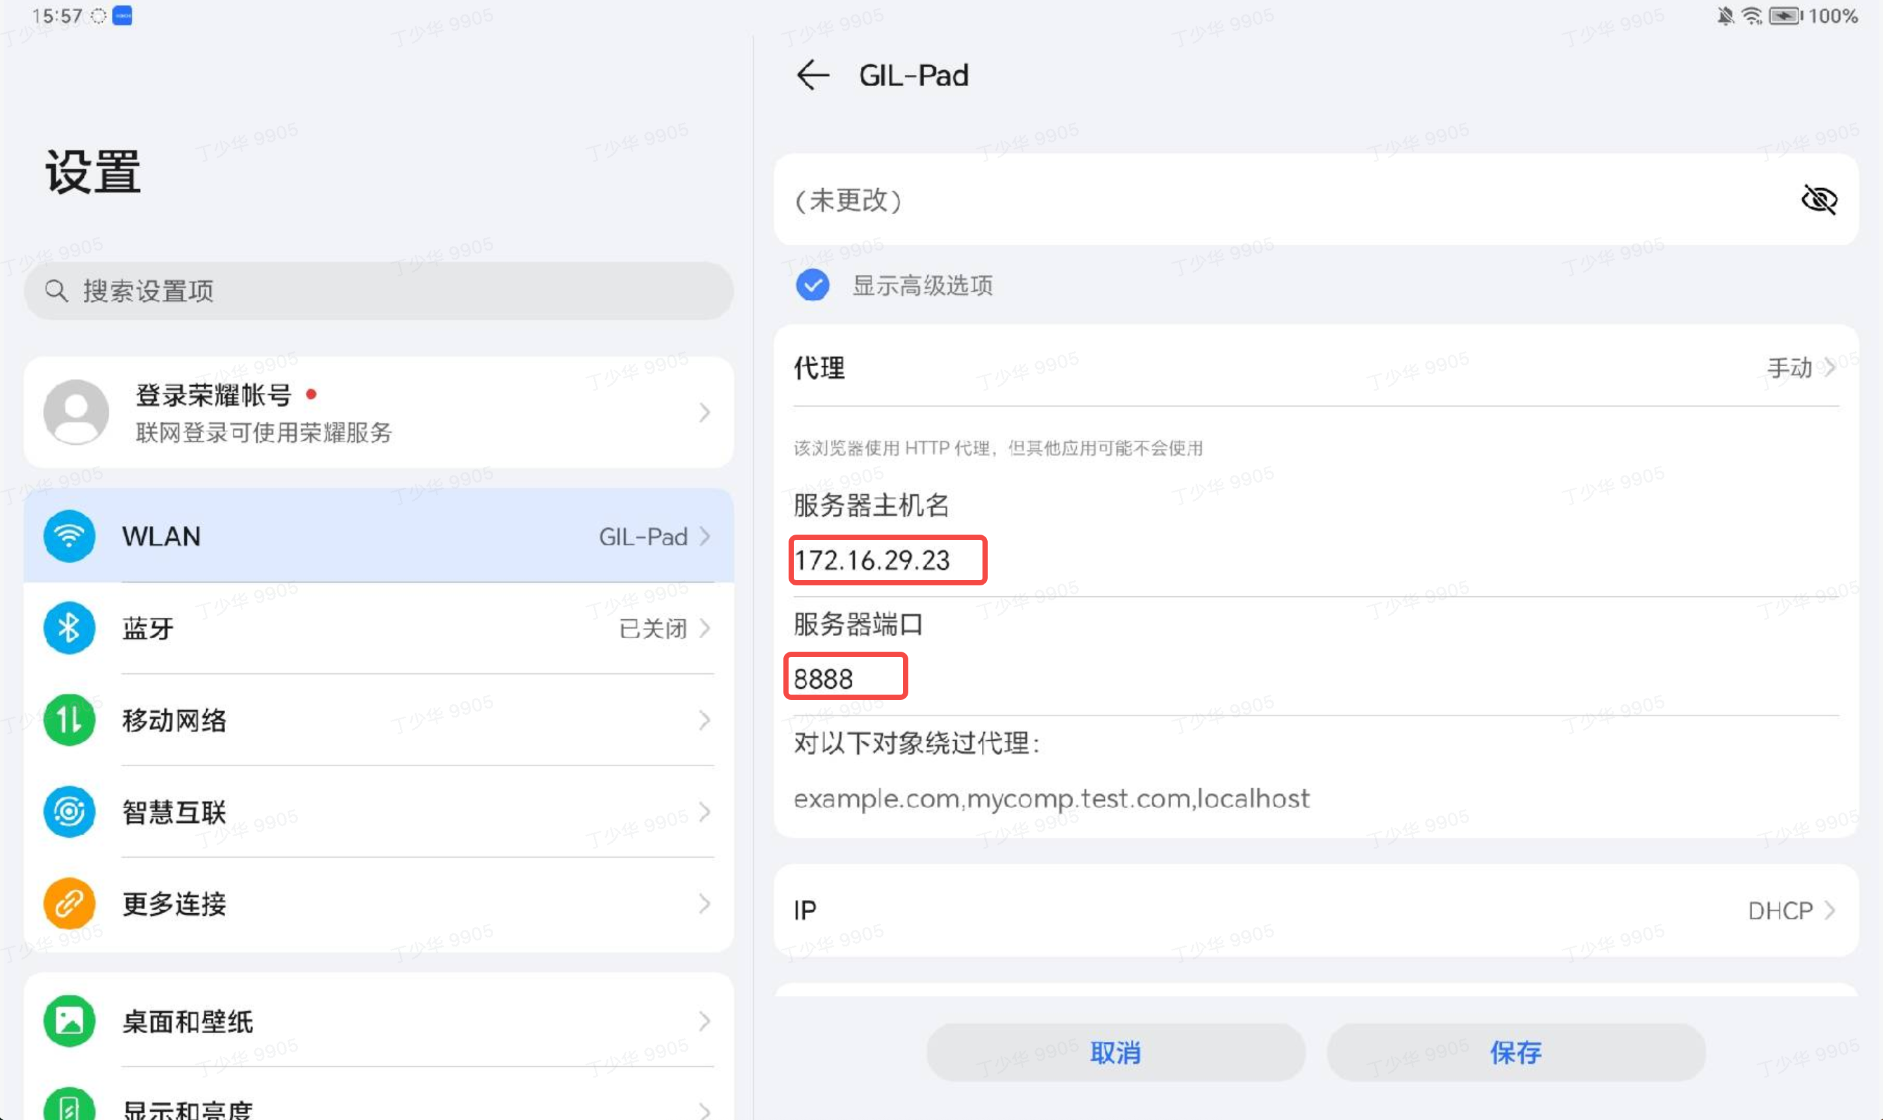Click the Bluetooth icon in settings list
Image resolution: width=1883 pixels, height=1120 pixels.
pos(69,628)
